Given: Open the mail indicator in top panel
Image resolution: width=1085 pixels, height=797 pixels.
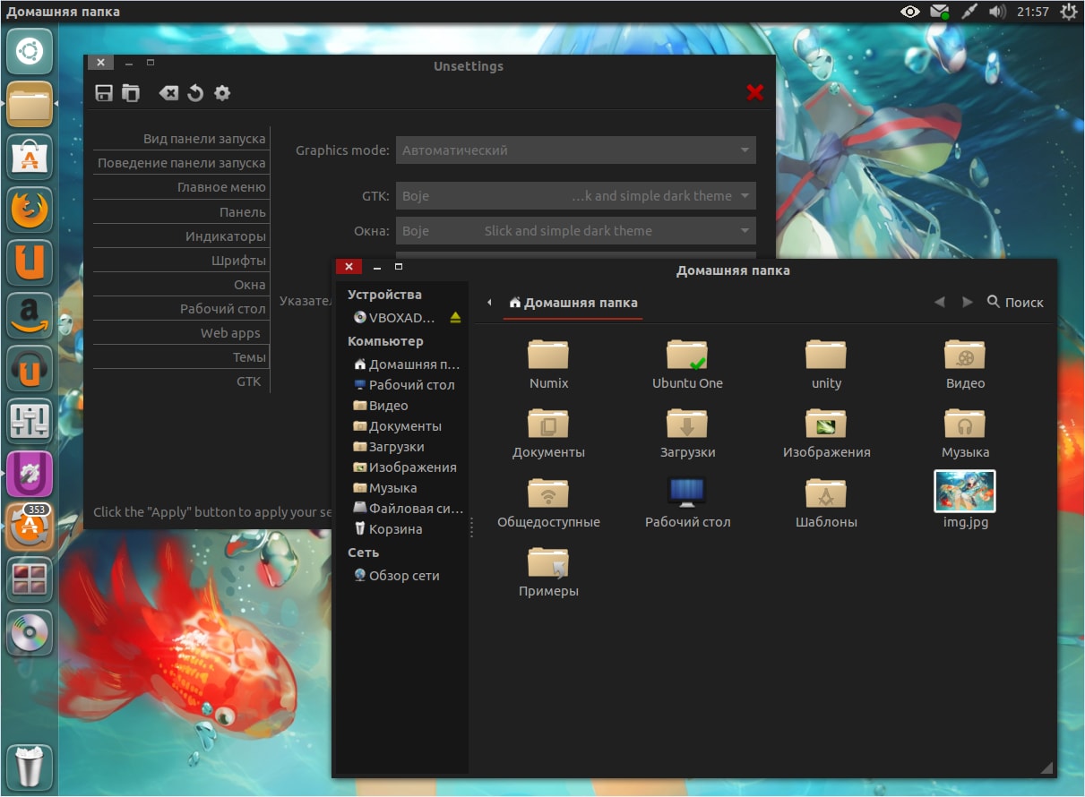Looking at the screenshot, I should click(939, 12).
